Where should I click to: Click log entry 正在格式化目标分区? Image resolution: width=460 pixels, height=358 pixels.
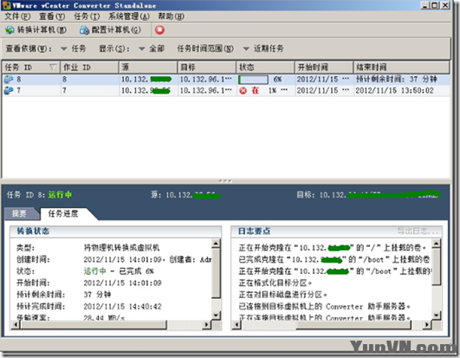[275, 283]
